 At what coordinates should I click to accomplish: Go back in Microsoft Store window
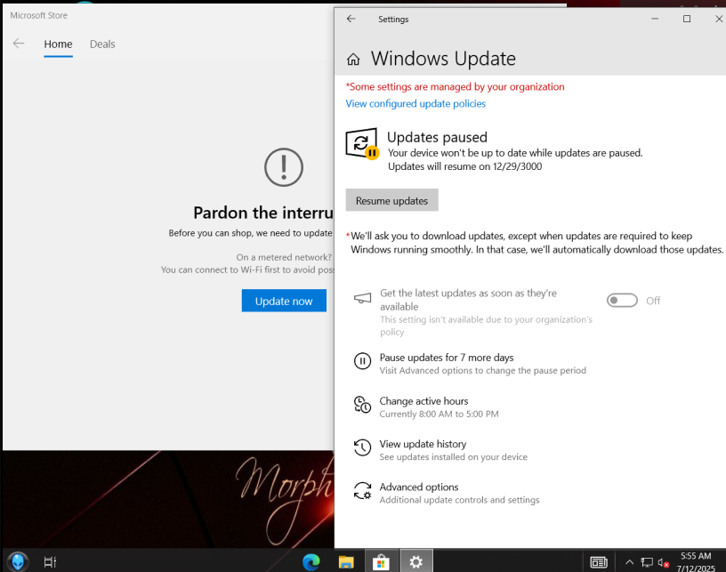coord(19,44)
